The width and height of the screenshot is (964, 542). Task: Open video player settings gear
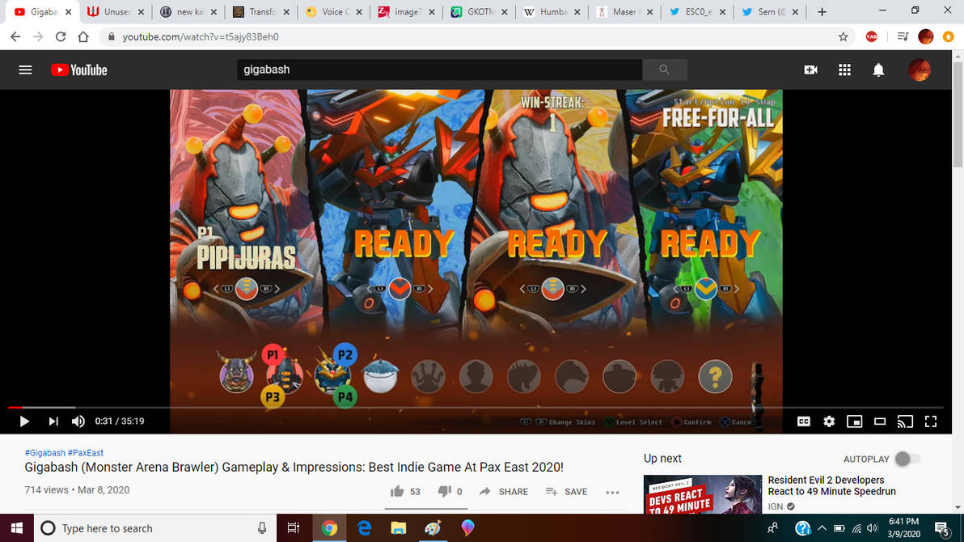[x=830, y=421]
